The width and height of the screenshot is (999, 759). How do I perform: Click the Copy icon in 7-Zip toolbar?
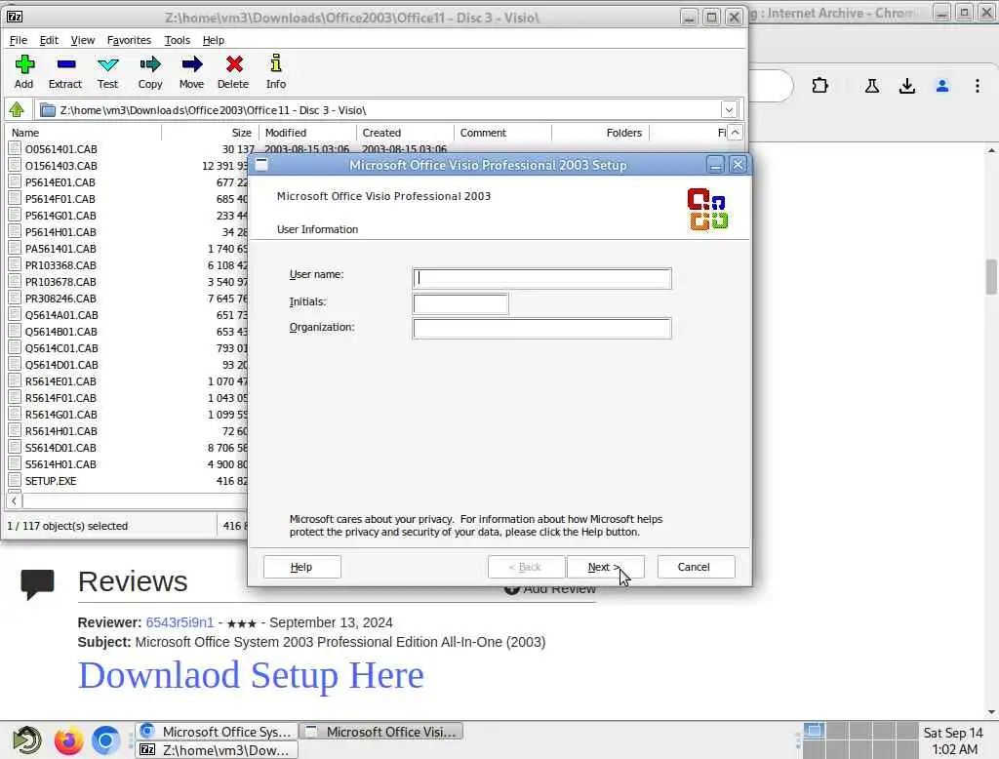(x=150, y=64)
